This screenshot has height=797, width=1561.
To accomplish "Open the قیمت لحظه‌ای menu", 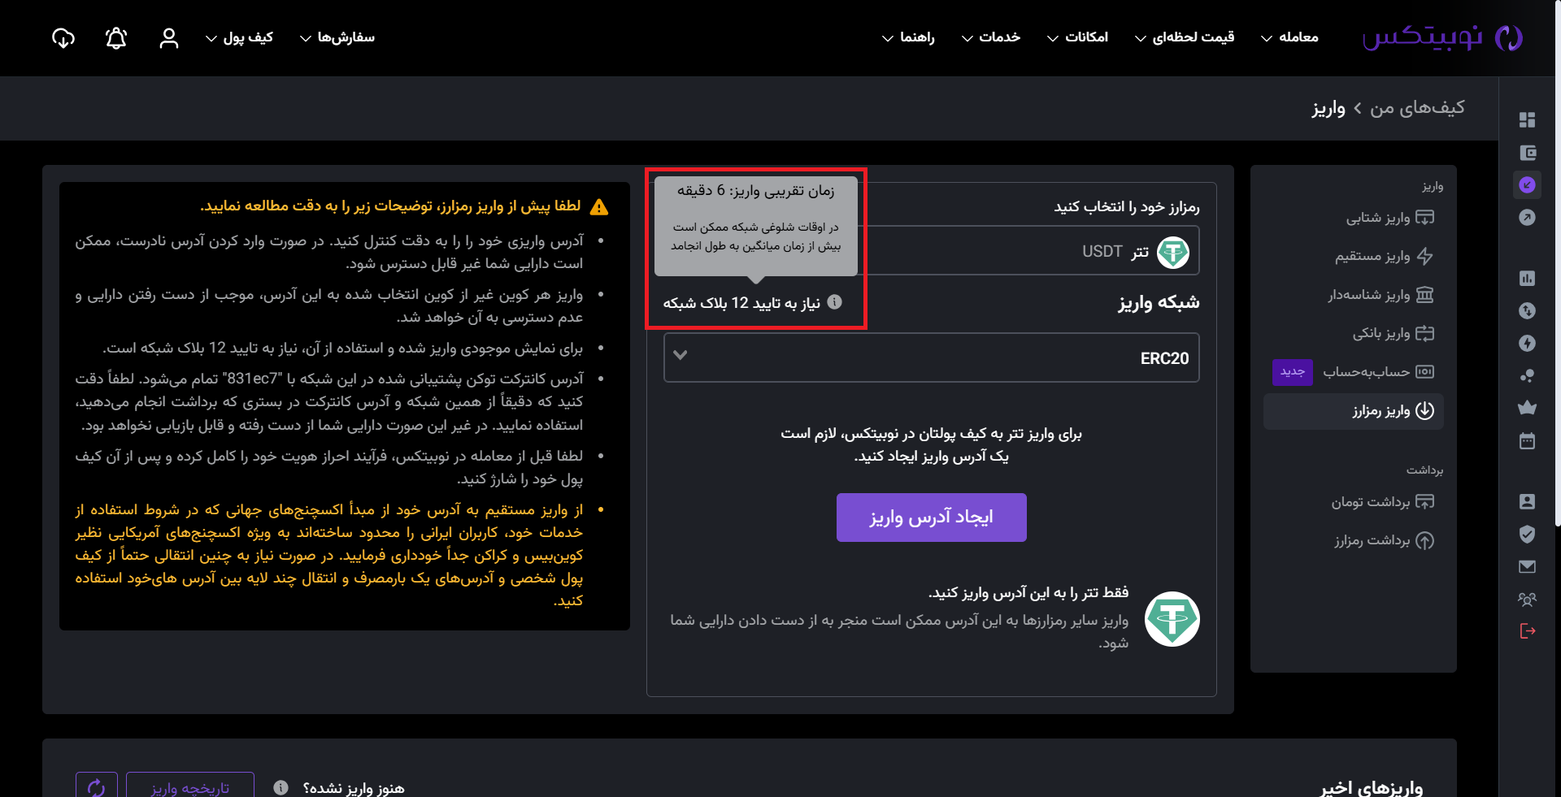I will coord(1185,37).
